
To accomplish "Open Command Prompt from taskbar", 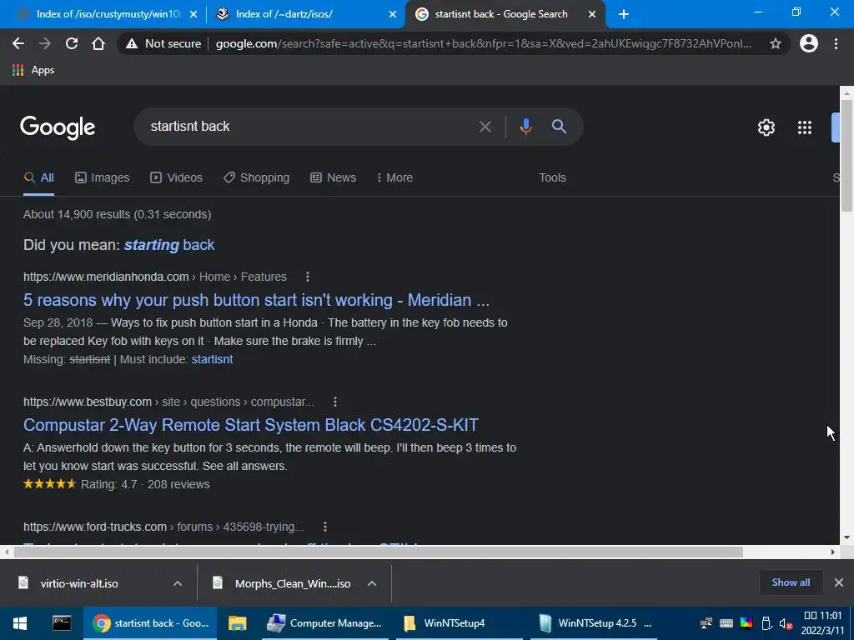I will pyautogui.click(x=62, y=623).
